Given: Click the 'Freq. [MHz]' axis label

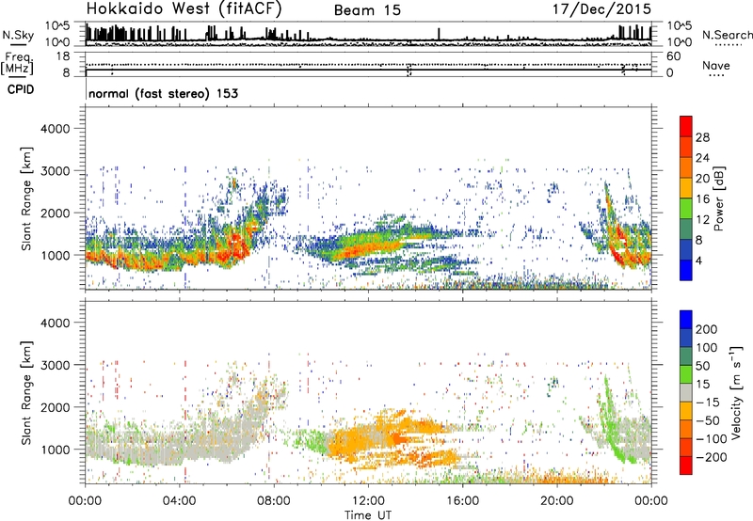Looking at the screenshot, I should pos(17,64).
